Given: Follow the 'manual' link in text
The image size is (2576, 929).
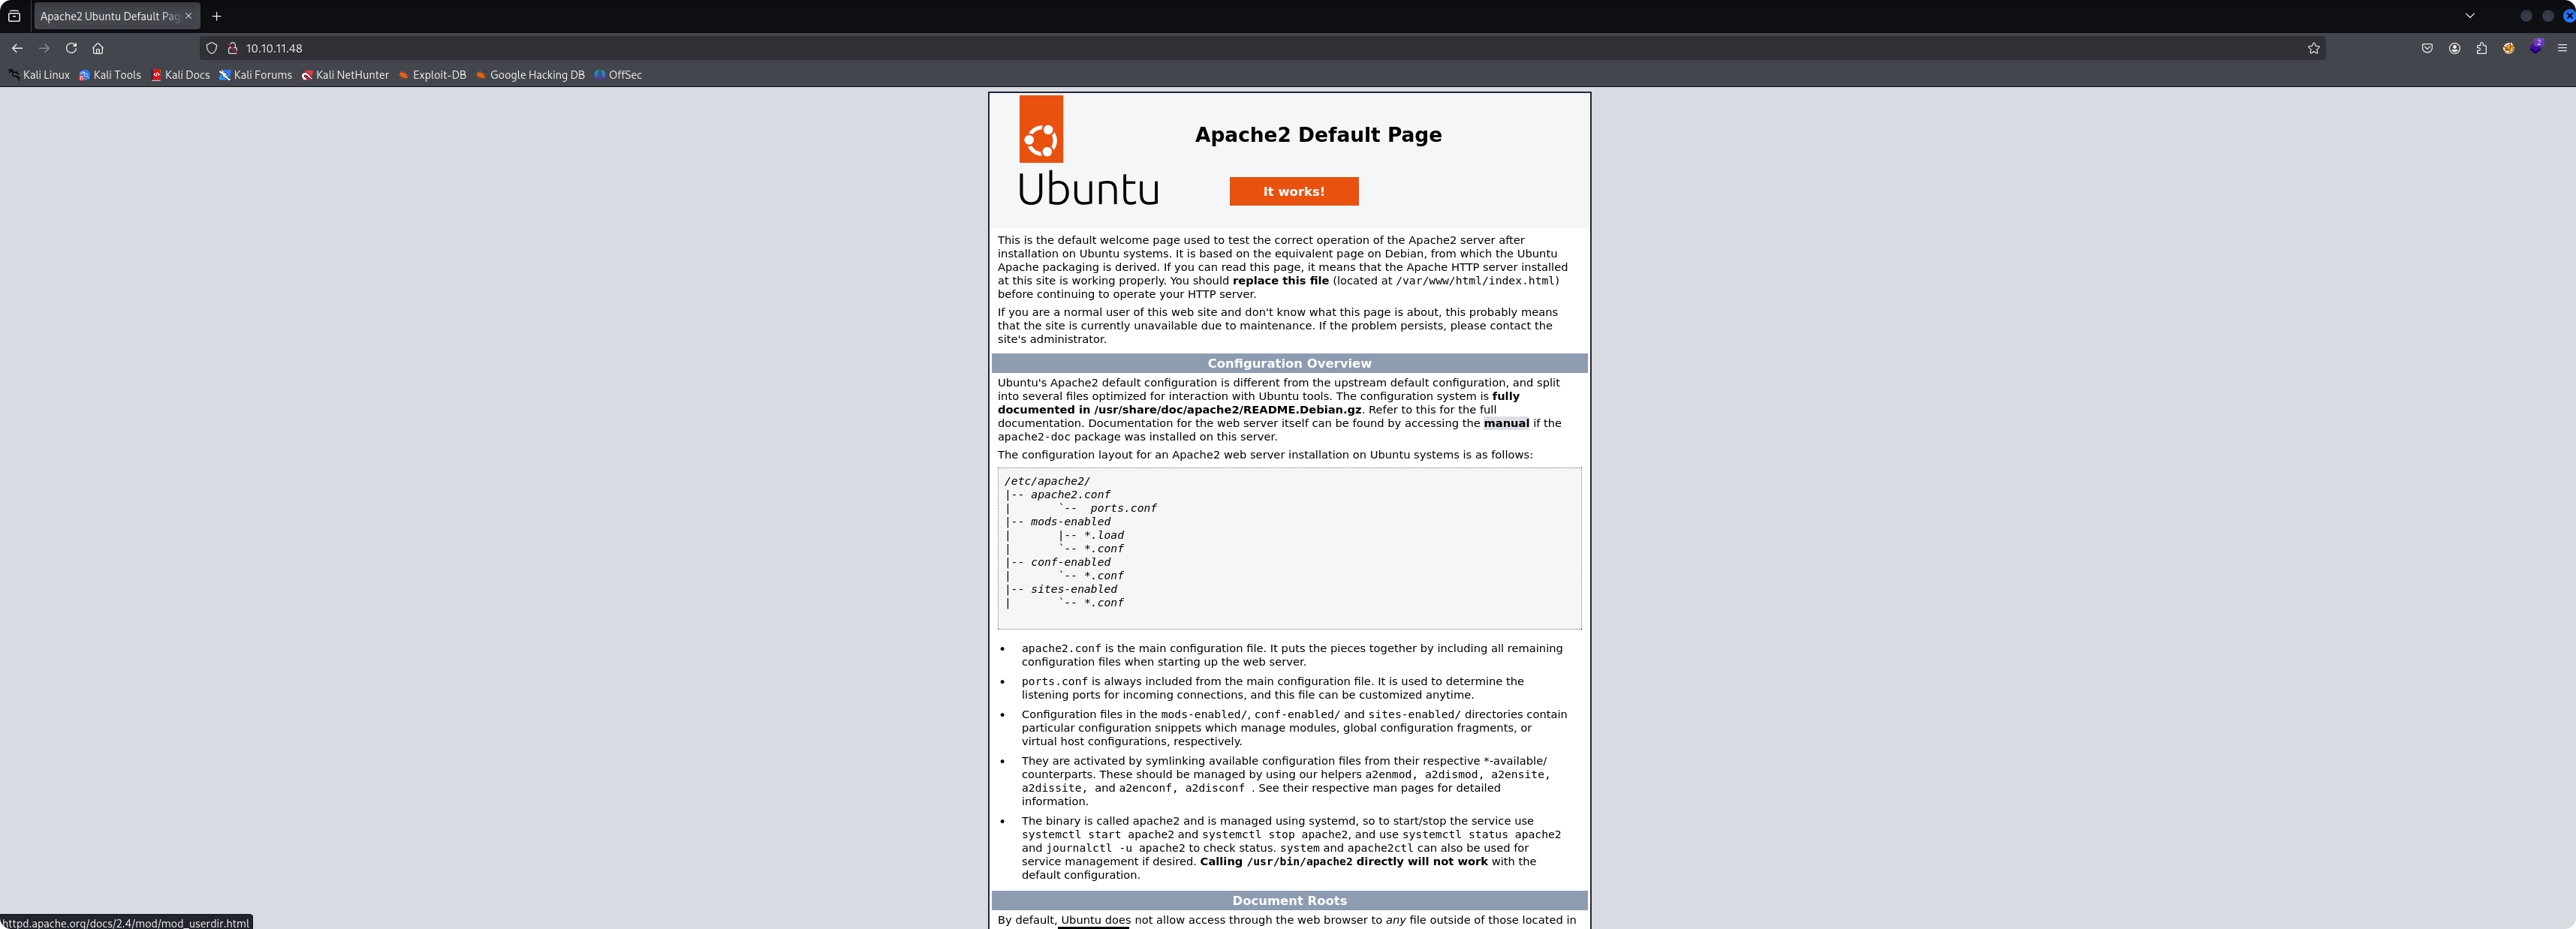Looking at the screenshot, I should click(1505, 423).
